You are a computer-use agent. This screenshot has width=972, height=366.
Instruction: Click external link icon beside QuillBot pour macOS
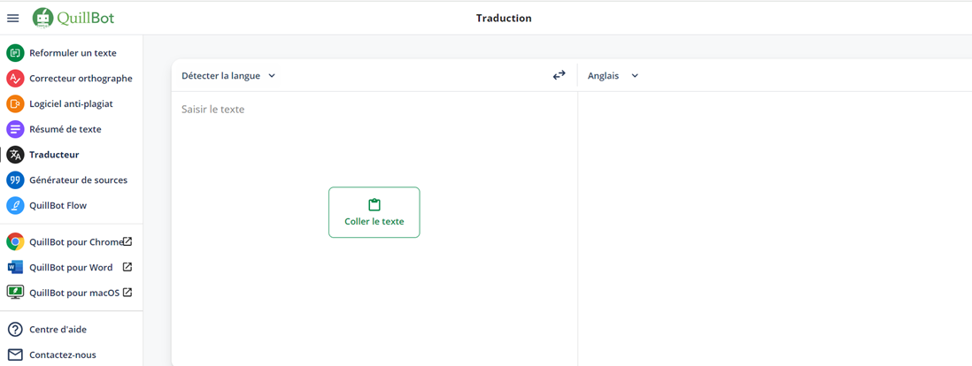[127, 293]
